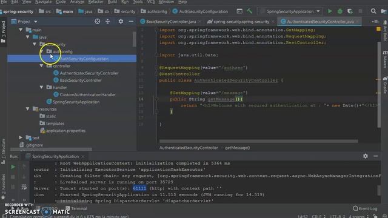Open Project panel settings gear
Screen dimensions: 388x218
coord(121,22)
